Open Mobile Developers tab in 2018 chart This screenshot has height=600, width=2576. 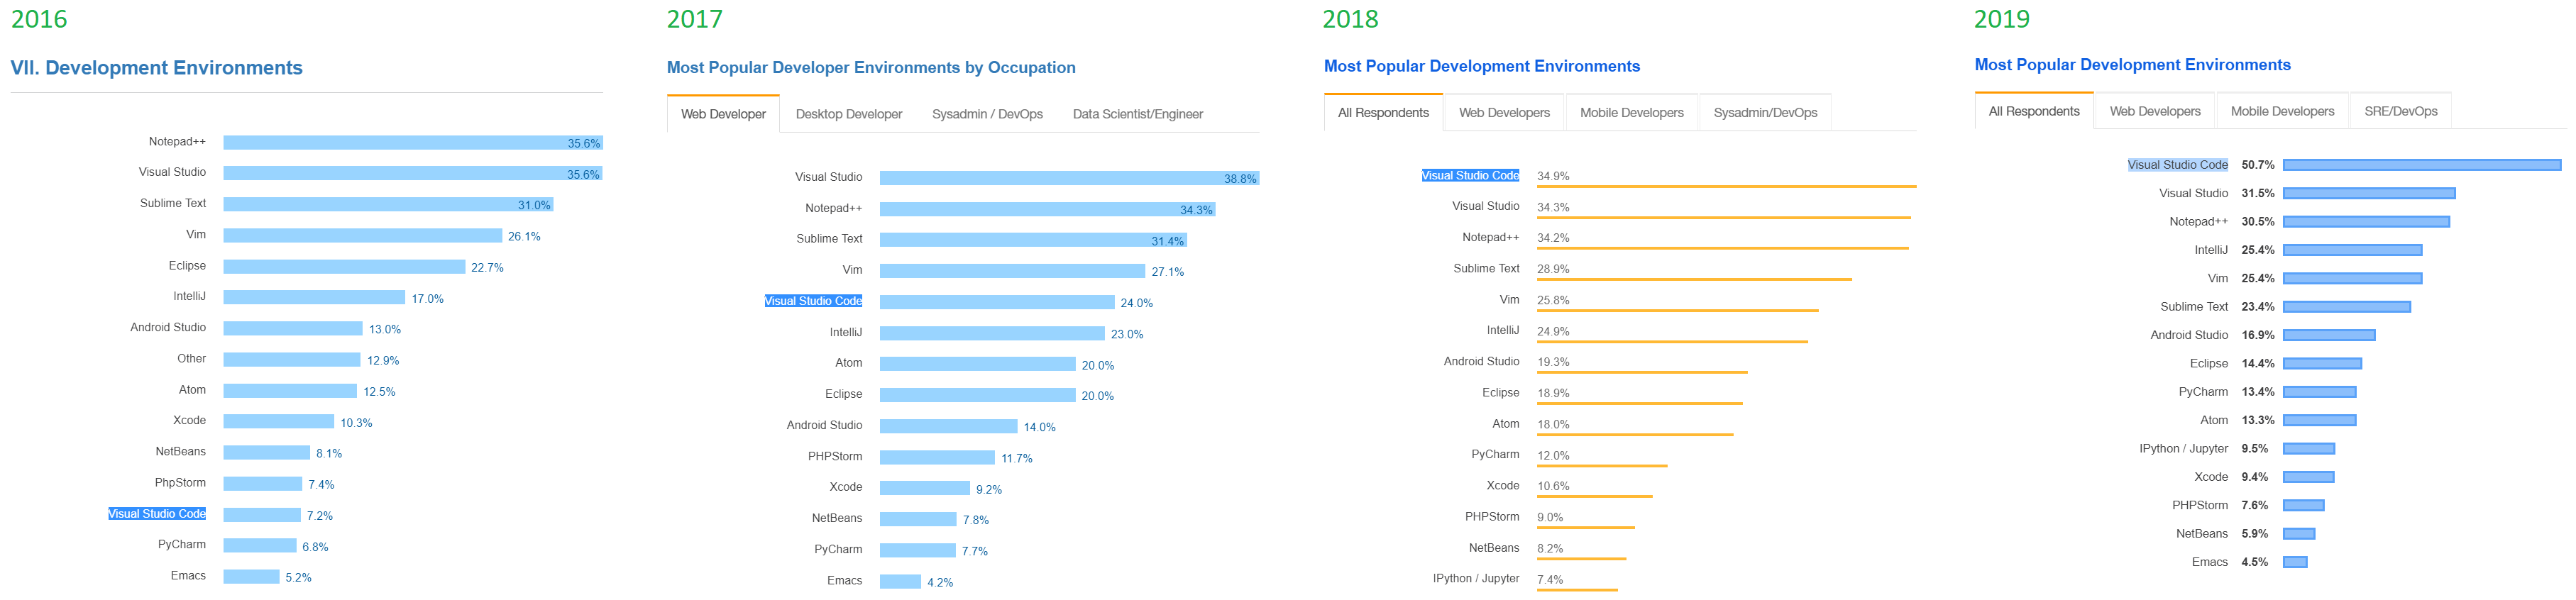pos(1631,112)
